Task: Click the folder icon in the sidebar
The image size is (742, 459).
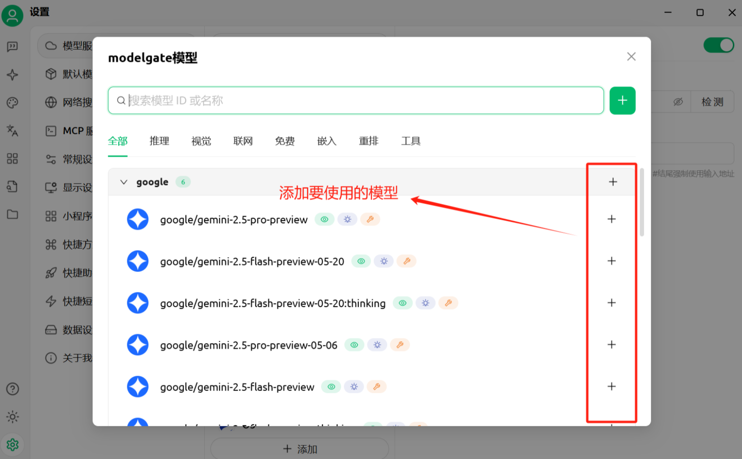Action: [12, 214]
